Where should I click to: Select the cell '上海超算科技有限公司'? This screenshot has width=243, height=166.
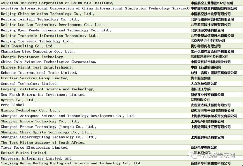pos(216,137)
